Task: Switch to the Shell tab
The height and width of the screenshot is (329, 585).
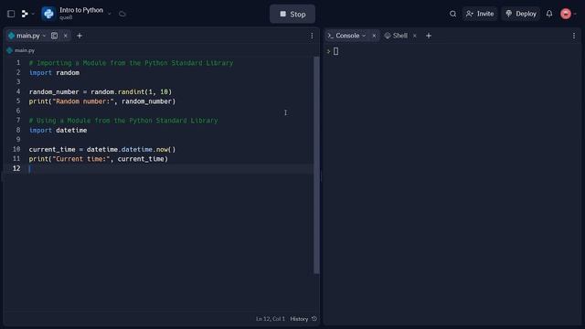Action: (x=396, y=36)
